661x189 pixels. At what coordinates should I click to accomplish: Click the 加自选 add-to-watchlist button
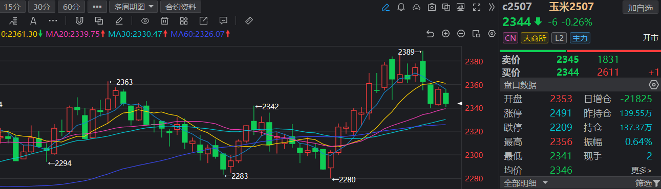pos(641,8)
